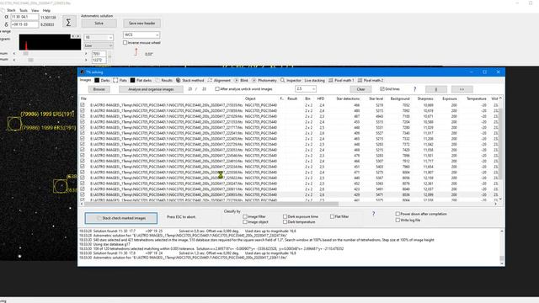This screenshot has width=539, height=303.
Task: Select the Images tab
Action: coord(85,80)
